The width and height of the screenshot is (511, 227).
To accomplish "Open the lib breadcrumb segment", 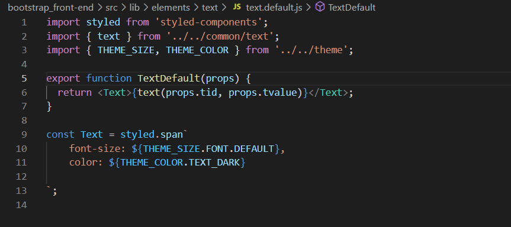I will click(x=134, y=8).
